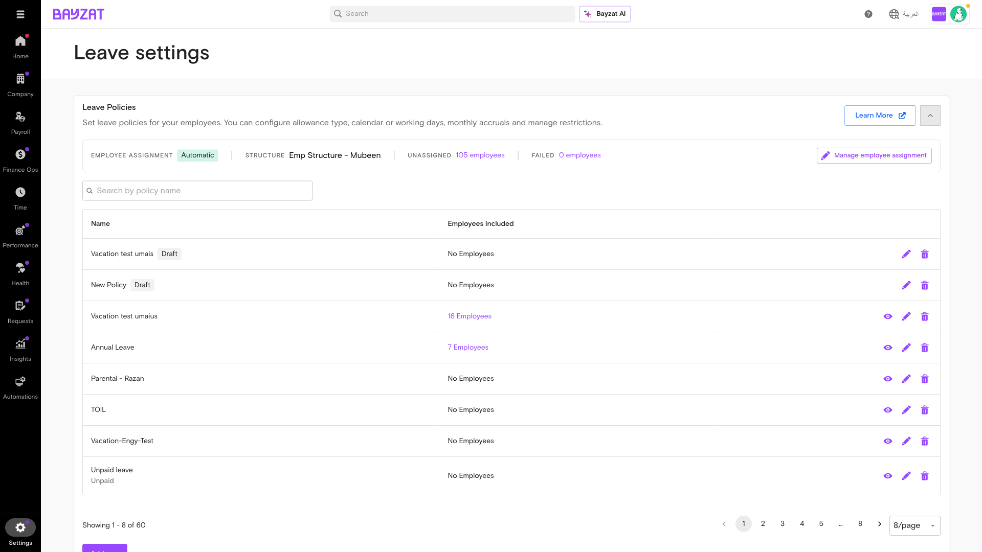
Task: Open Health section in sidebar
Action: click(x=20, y=274)
